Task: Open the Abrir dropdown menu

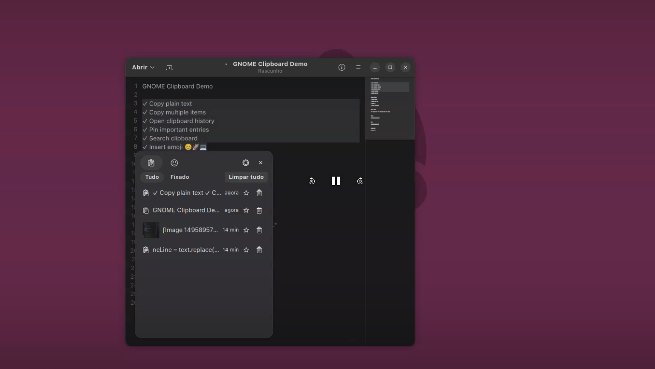Action: (143, 67)
